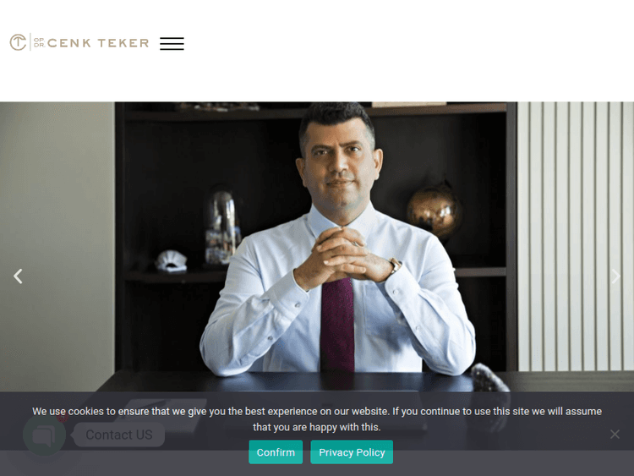Click the cookie notice message text

tap(317, 419)
